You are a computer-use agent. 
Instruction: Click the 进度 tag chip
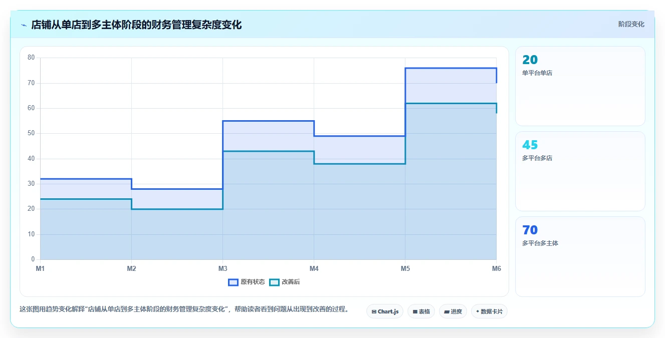pos(453,311)
